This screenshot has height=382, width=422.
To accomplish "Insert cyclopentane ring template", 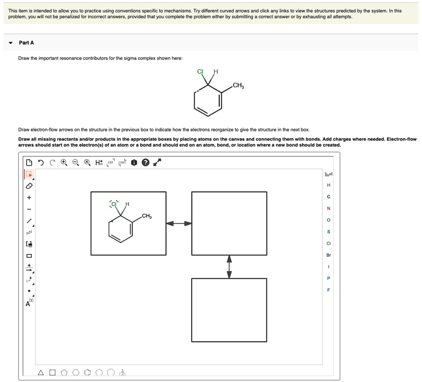I will (x=64, y=373).
